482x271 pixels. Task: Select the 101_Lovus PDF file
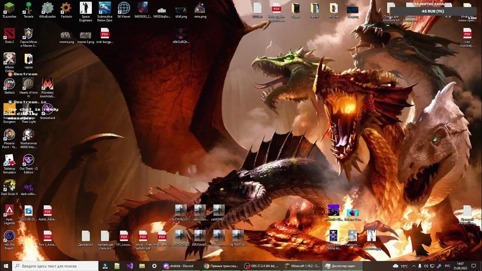(x=124, y=238)
